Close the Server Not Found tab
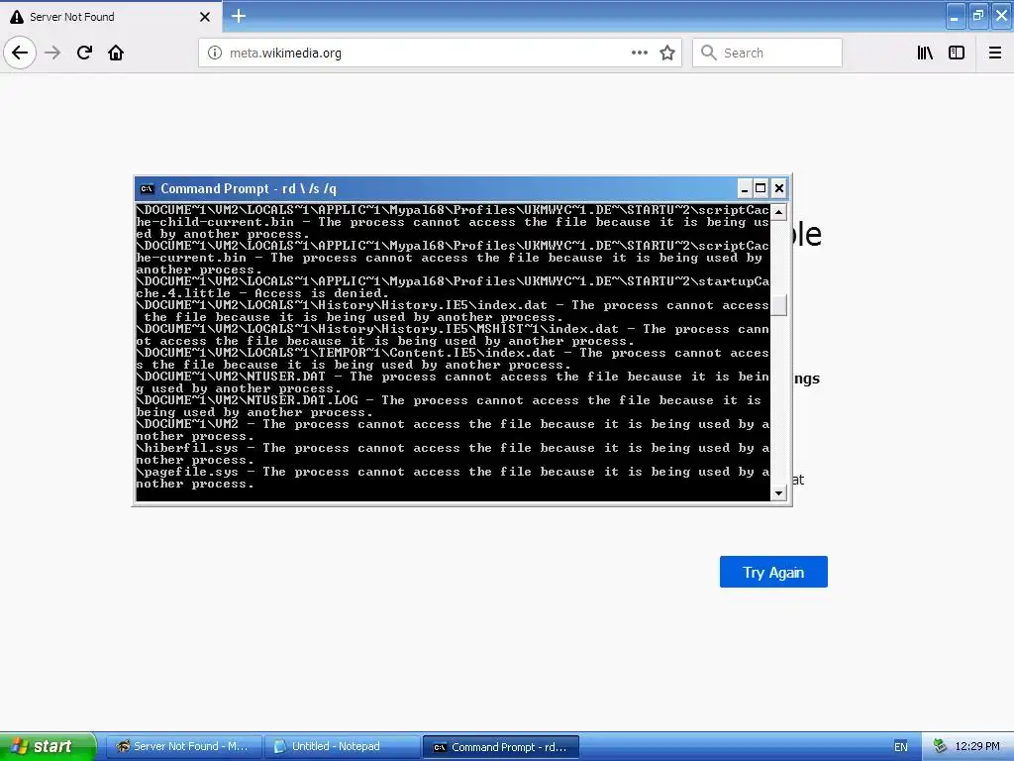The image size is (1014, 761). tap(204, 17)
